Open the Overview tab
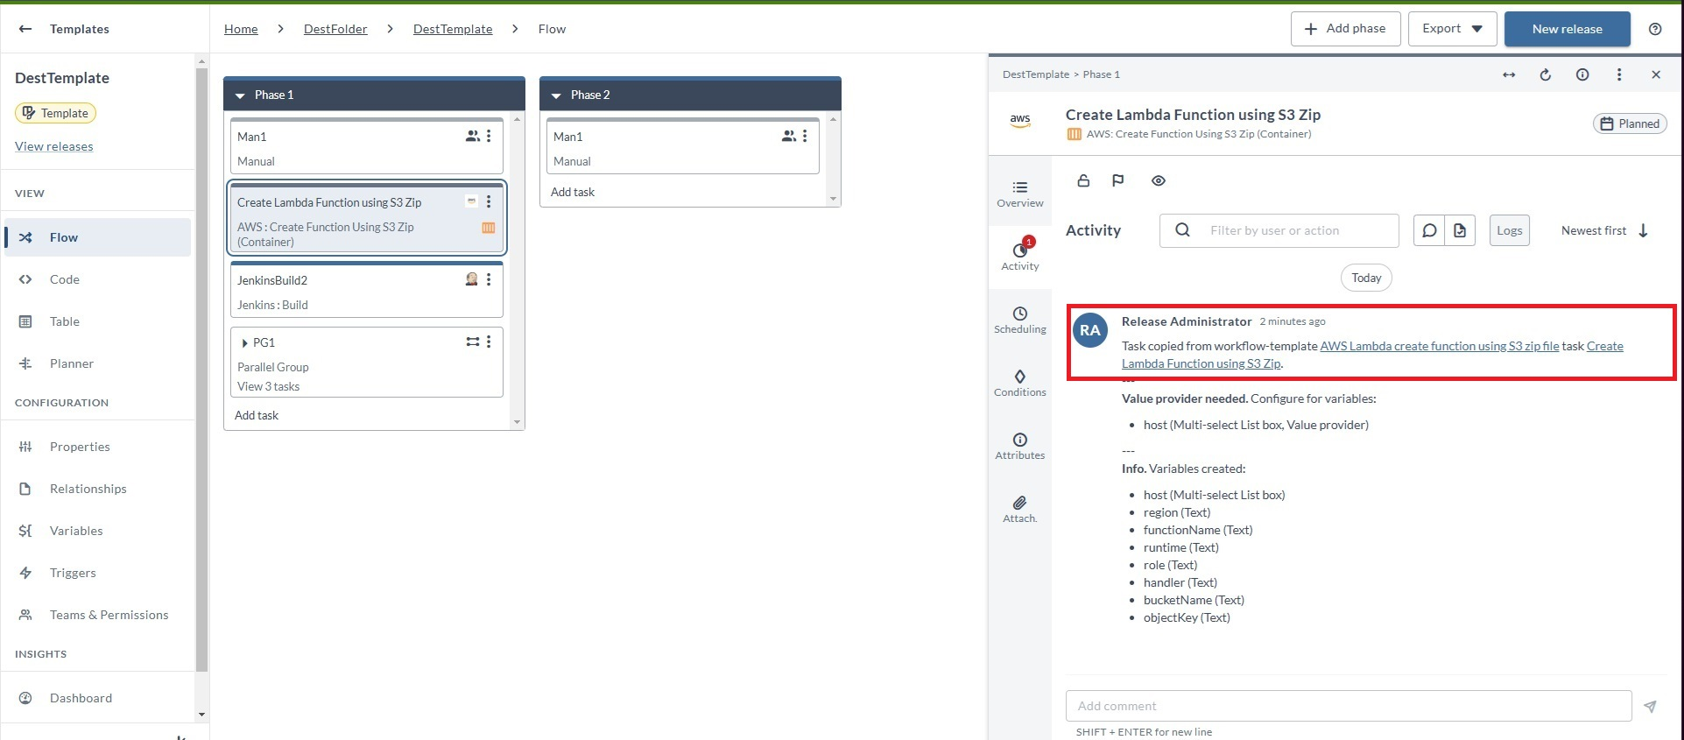 click(1020, 194)
